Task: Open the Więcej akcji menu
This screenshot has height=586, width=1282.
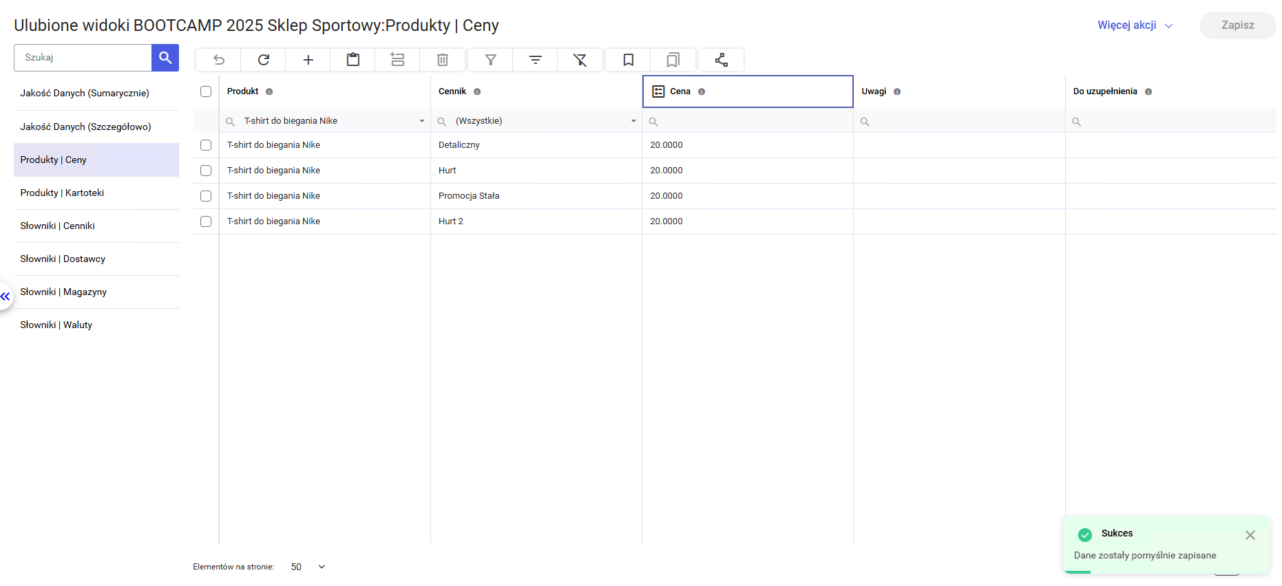Action: tap(1135, 25)
